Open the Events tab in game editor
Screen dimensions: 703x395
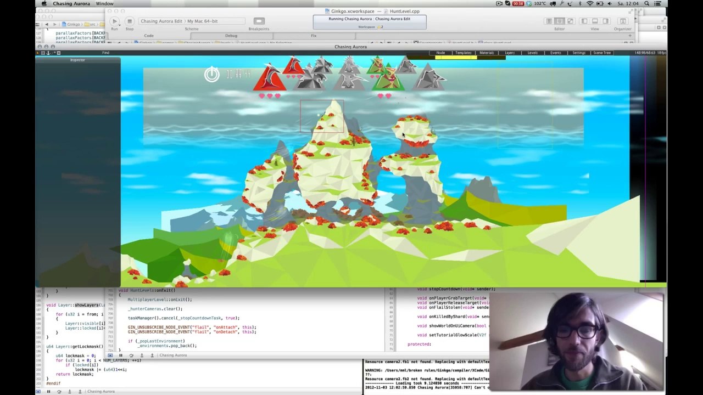[x=555, y=53]
